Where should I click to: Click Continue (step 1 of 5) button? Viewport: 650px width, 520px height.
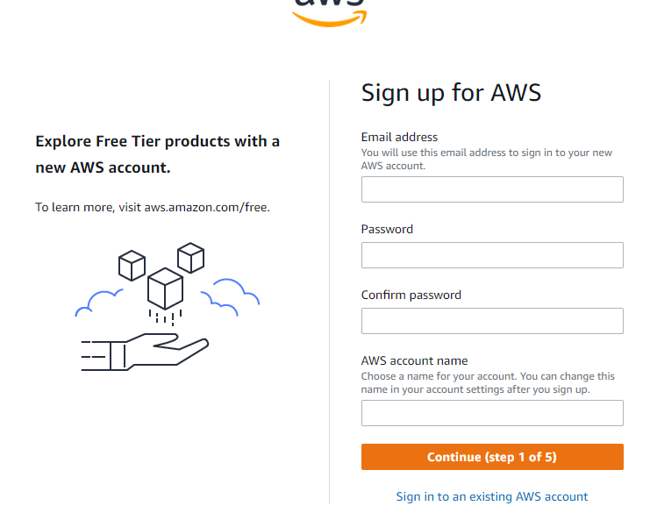pos(492,457)
